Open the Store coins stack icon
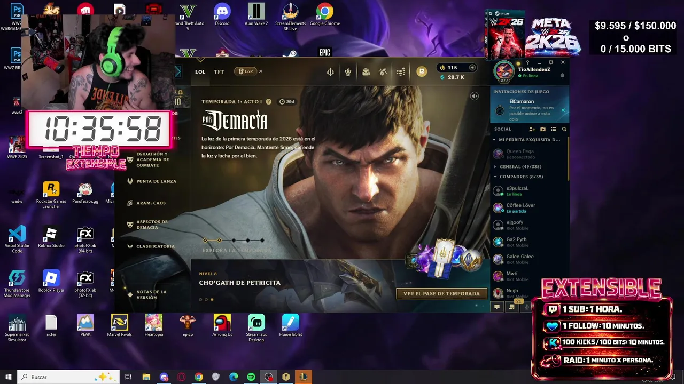The image size is (684, 384). [x=401, y=72]
